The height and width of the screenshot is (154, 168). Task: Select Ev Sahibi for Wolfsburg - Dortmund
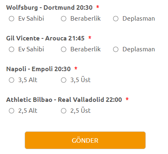pos(11,19)
